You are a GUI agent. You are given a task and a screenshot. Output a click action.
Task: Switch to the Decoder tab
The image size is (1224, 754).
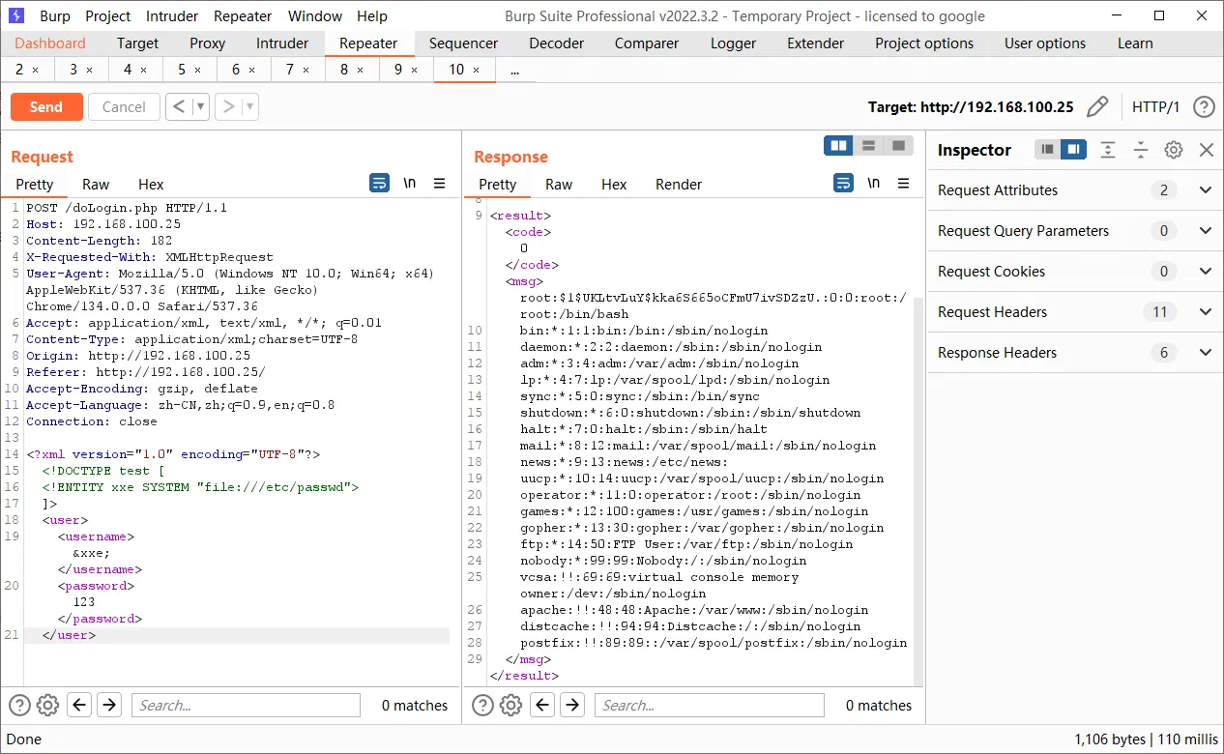point(557,43)
